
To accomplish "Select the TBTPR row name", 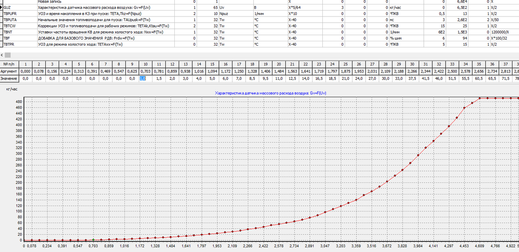I will pyautogui.click(x=9, y=44).
